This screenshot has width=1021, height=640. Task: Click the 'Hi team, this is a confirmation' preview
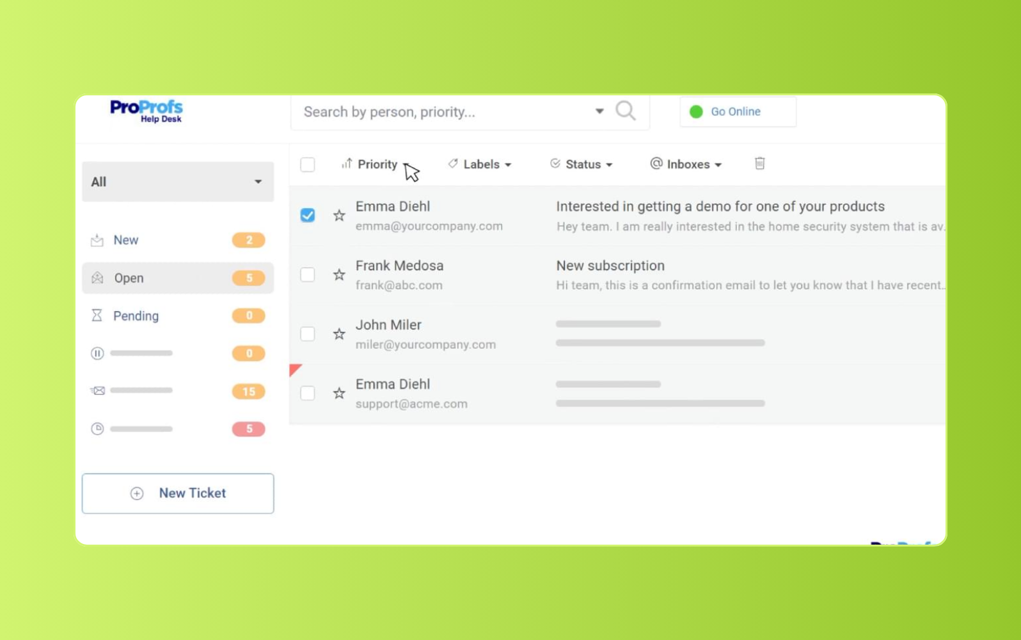(x=750, y=285)
